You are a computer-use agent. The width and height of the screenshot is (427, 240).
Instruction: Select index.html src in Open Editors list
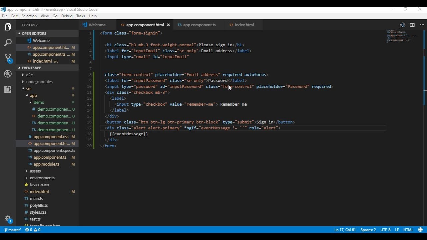[x=47, y=61]
